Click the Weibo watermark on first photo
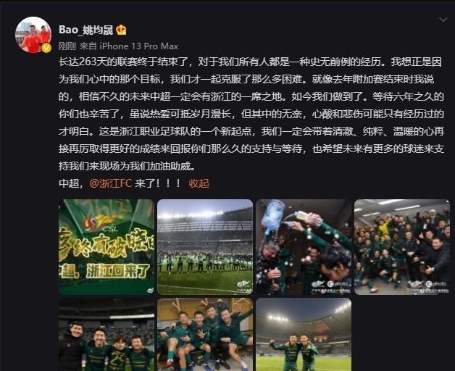This screenshot has width=455, height=371. (150, 290)
